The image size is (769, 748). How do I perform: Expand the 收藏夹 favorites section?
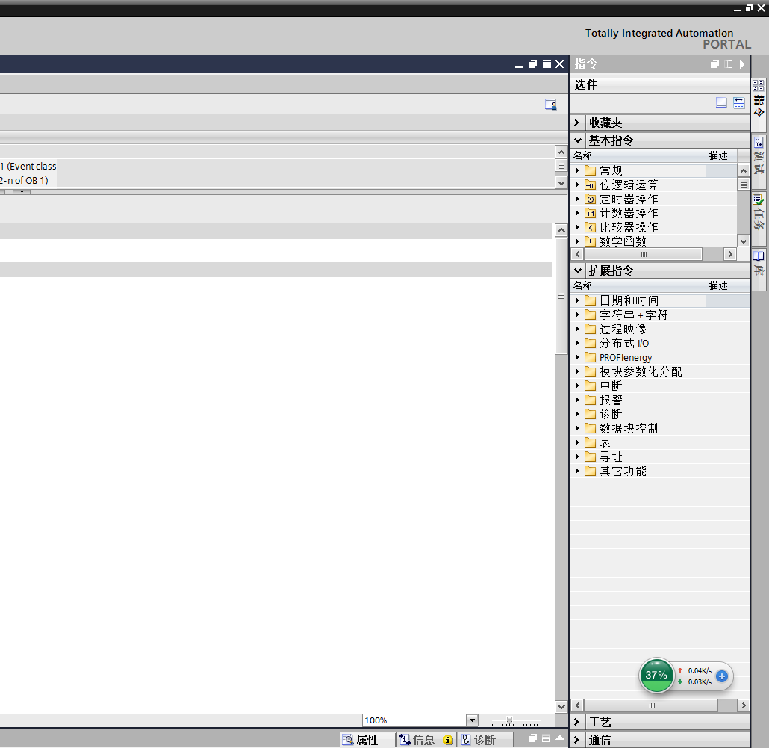[x=577, y=123]
